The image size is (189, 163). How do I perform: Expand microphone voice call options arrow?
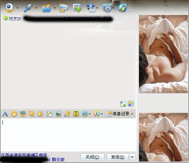point(36,8)
